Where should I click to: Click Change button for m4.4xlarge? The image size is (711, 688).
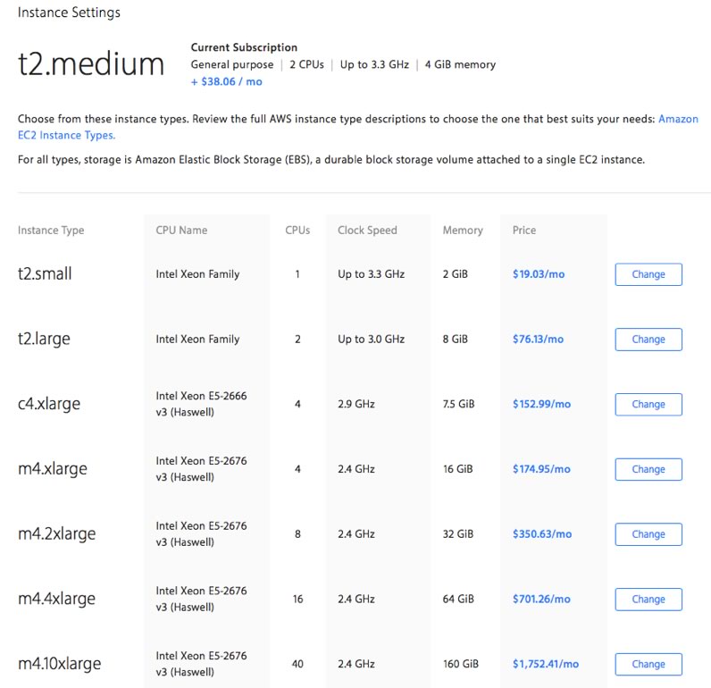648,600
